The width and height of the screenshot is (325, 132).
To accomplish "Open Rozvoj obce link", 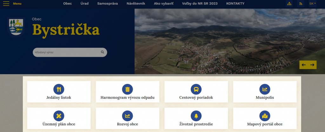I will pos(128,124).
